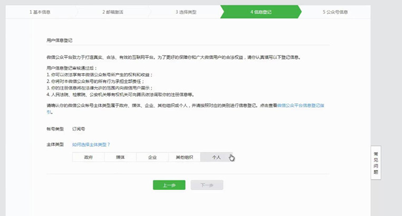Click the green 上一步 button

point(169,185)
